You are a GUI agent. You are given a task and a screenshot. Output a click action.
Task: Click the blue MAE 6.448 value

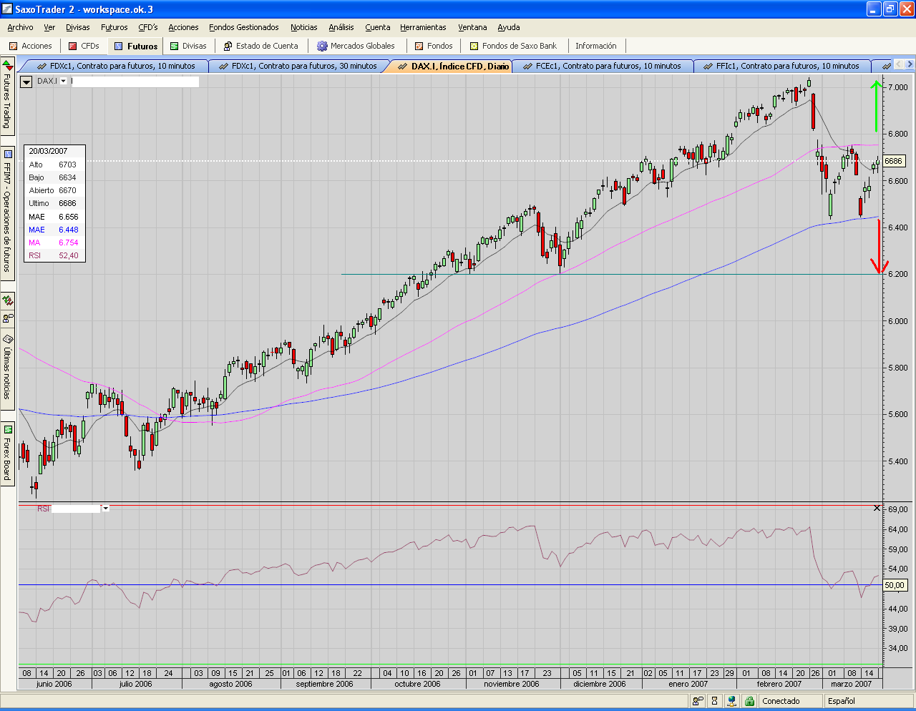69,230
